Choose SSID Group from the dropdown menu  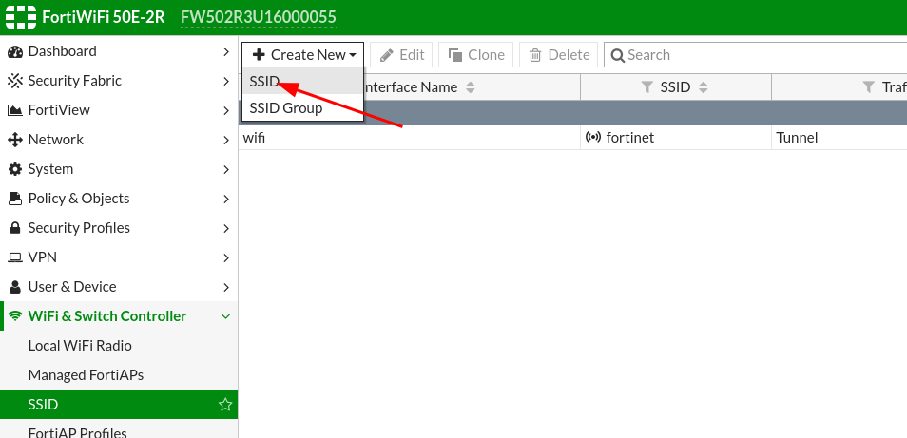pyautogui.click(x=286, y=108)
